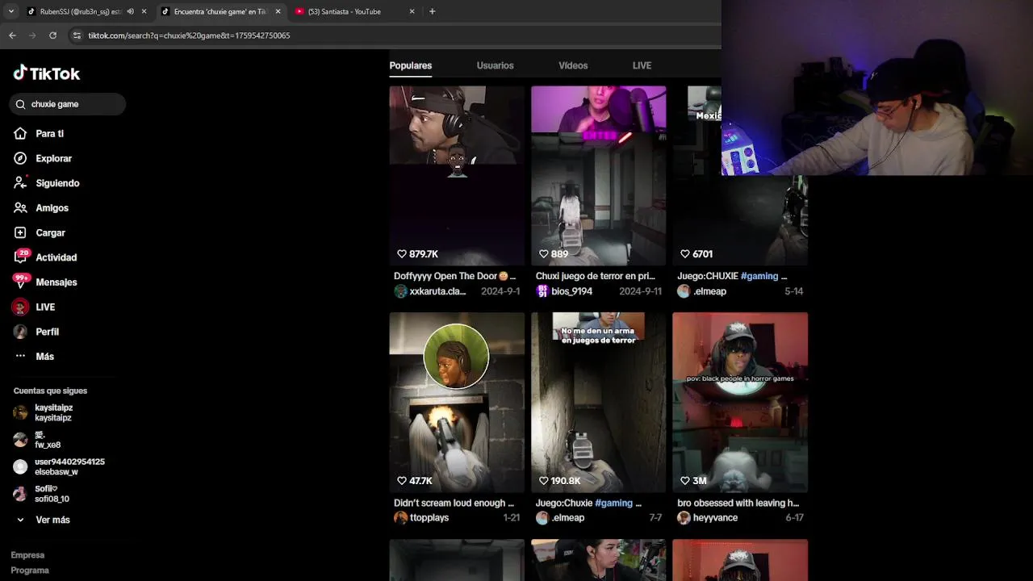Open the bro obsessed with leaving video thumbnail
This screenshot has height=581, width=1033.
pos(740,402)
